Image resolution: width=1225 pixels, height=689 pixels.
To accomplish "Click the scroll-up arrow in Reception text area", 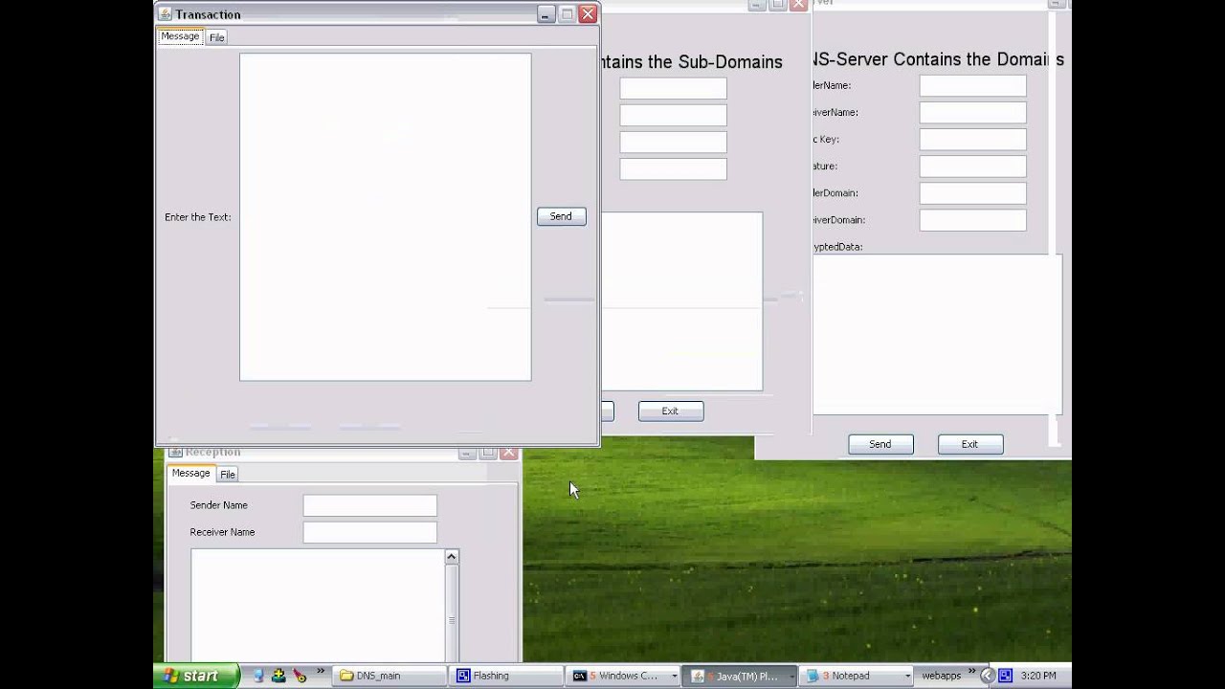I will (452, 557).
